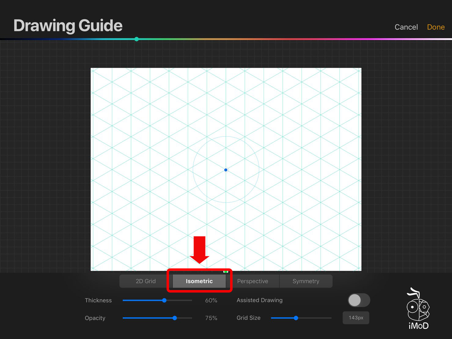Tap the Cancel button
Screen dimensions: 452x339
point(406,27)
